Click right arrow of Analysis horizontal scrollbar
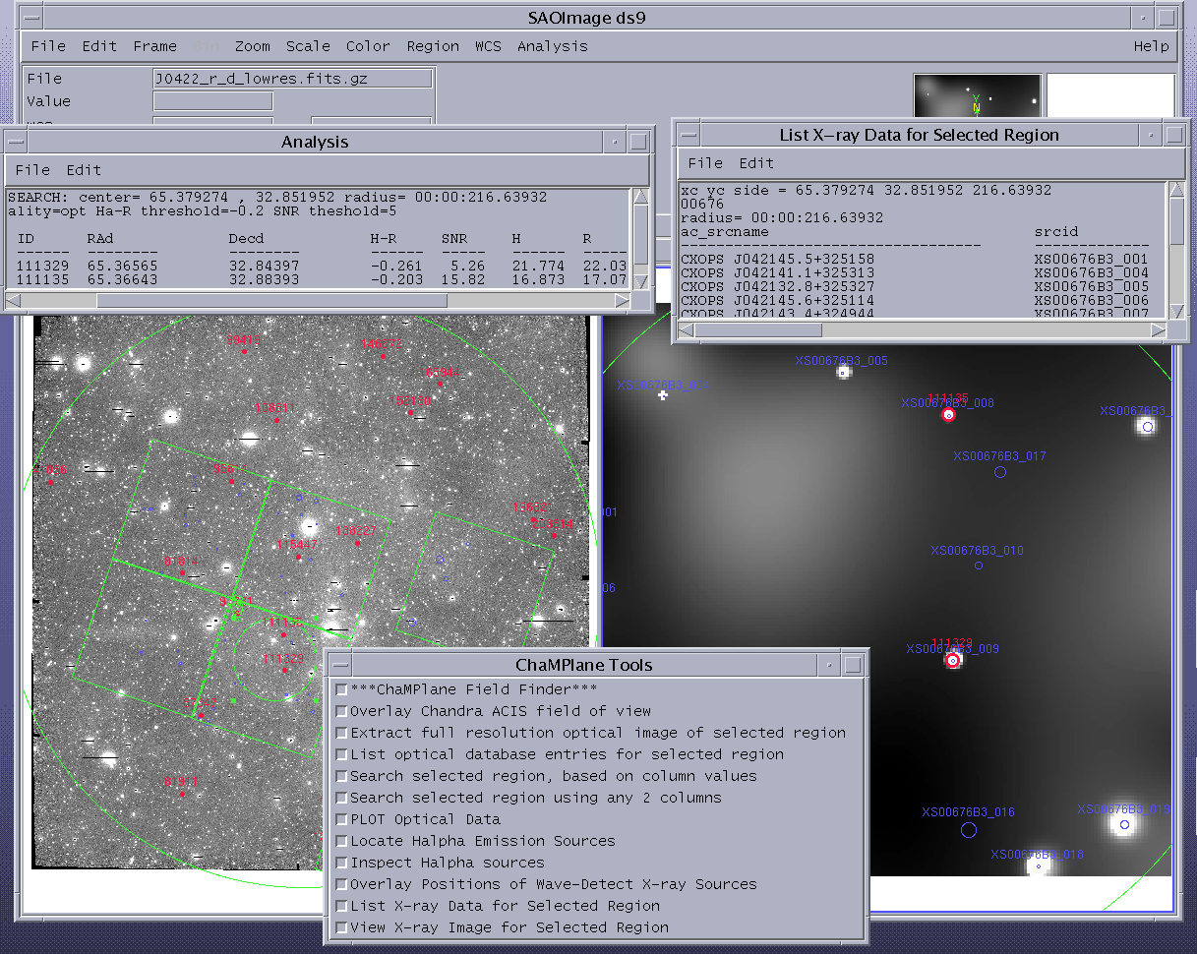The width and height of the screenshot is (1197, 954). (x=622, y=300)
